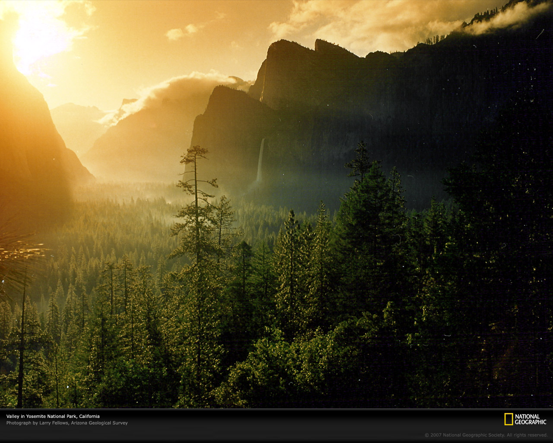Click the distant hazy mountain in valley gap

point(78,121)
